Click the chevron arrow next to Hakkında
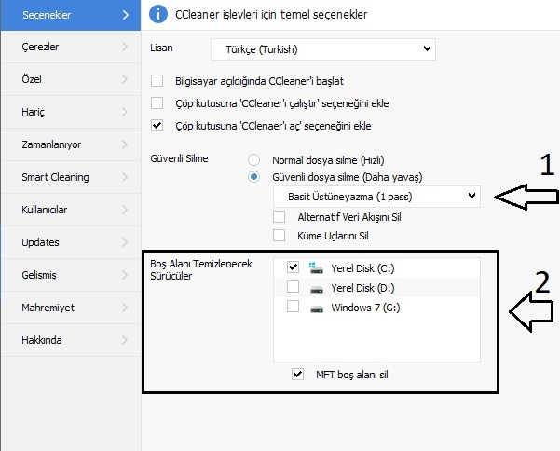Image resolution: width=560 pixels, height=451 pixels. click(125, 340)
